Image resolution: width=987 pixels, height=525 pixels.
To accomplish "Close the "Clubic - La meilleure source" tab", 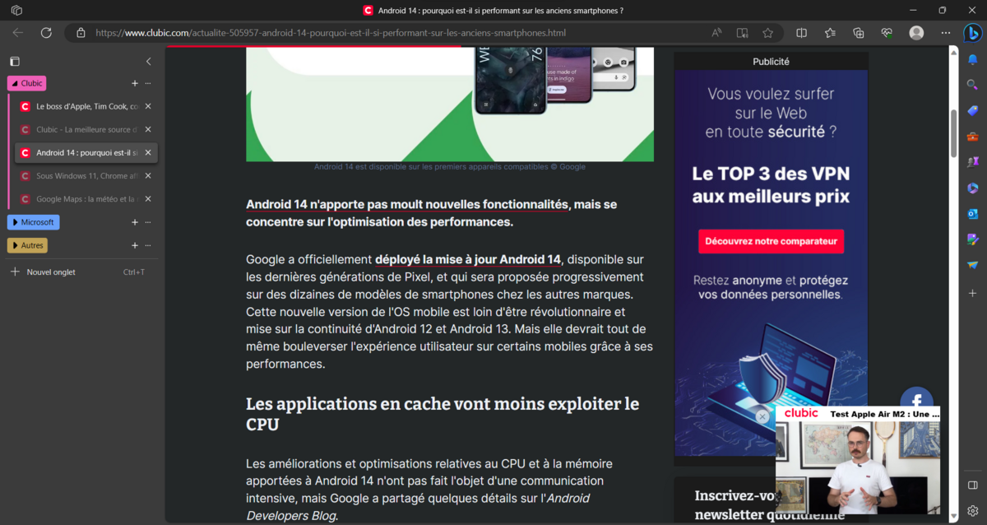I will [148, 129].
